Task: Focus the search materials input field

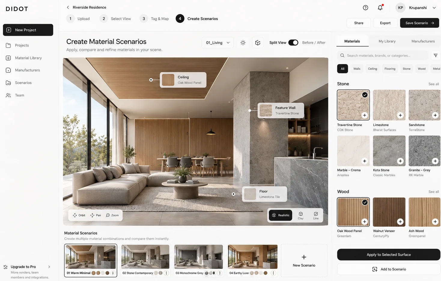Action: coord(383,56)
